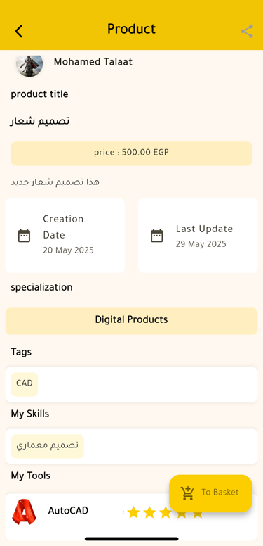Tap the Creation Date card
The image size is (263, 546).
[x=65, y=236]
